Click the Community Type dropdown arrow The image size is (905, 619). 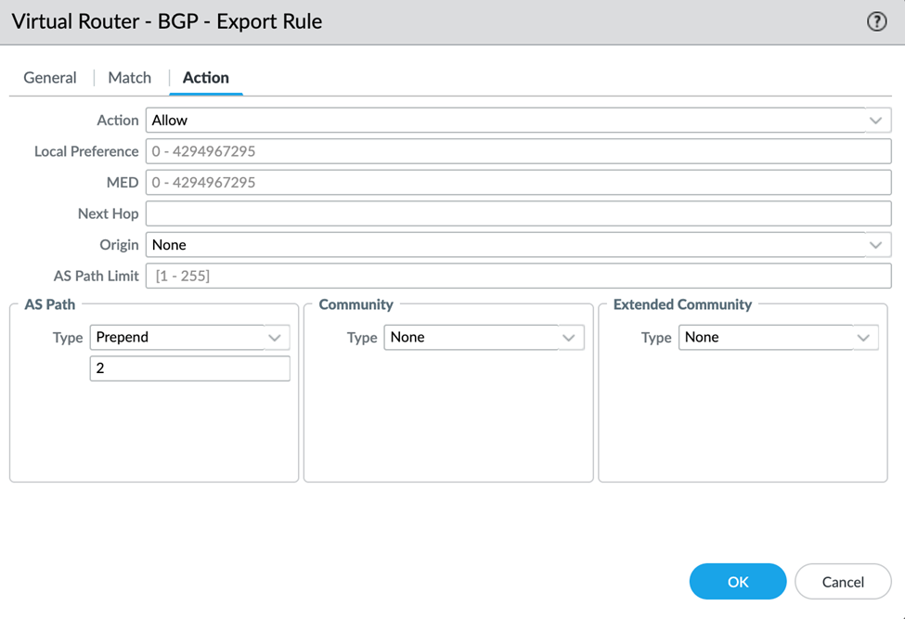(x=569, y=337)
